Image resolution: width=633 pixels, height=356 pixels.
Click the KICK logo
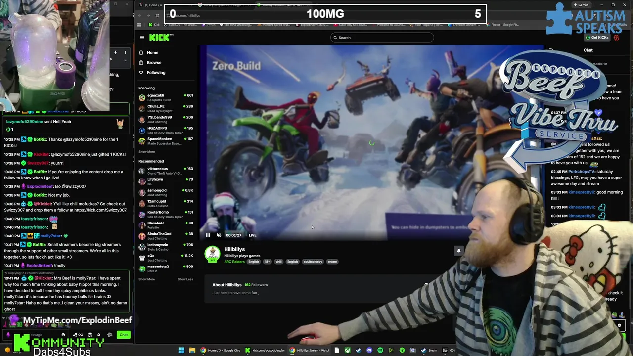coord(161,37)
